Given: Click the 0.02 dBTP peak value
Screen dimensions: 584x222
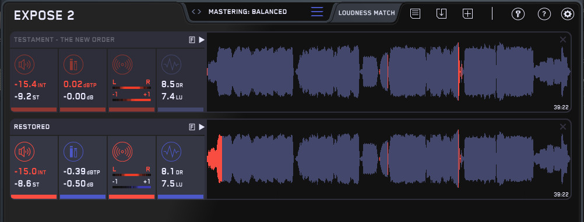Looking at the screenshot, I should click(x=80, y=85).
